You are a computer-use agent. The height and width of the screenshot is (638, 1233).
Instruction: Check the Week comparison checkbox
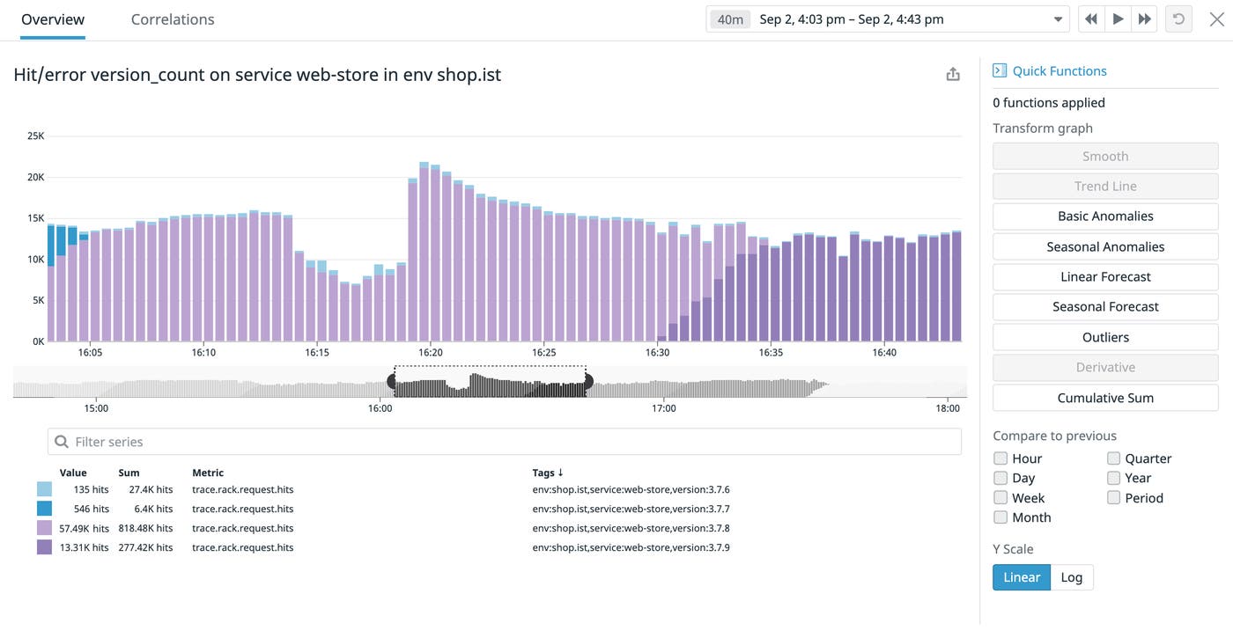pyautogui.click(x=1000, y=498)
